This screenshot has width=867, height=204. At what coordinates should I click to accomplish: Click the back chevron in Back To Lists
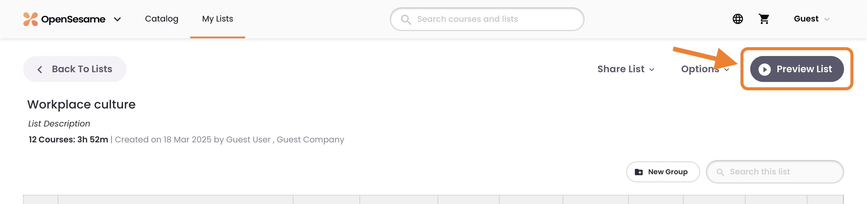point(40,69)
